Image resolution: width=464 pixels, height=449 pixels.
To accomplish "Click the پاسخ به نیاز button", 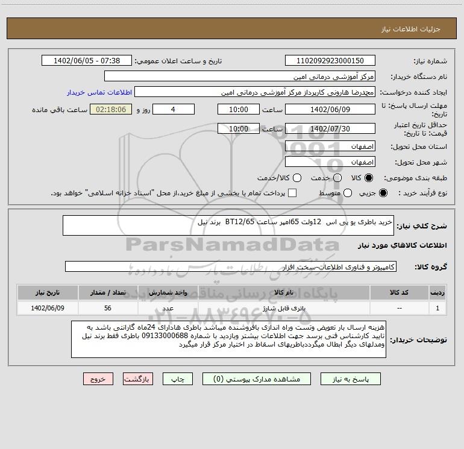I will point(350,379).
